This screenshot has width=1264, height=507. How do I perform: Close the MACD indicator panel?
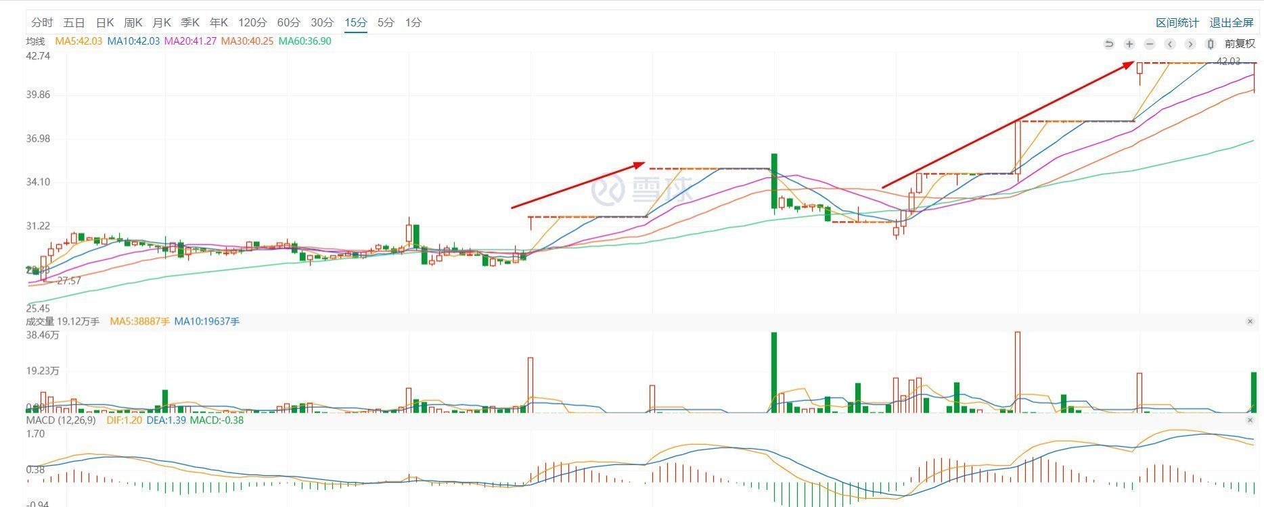click(x=1250, y=420)
